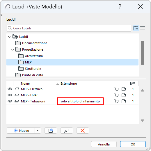Screen dimensions: 151x151
Task: Click the new folder icon button
Action: point(51,131)
